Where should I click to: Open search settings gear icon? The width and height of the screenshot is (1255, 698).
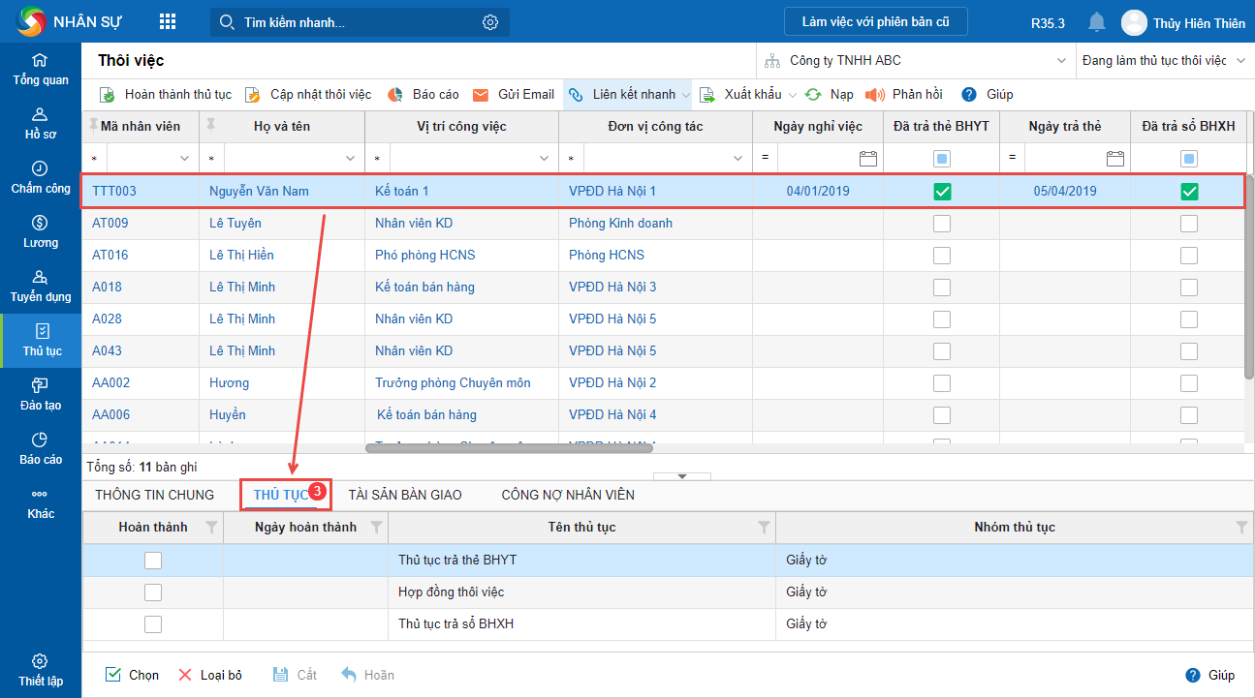coord(490,22)
